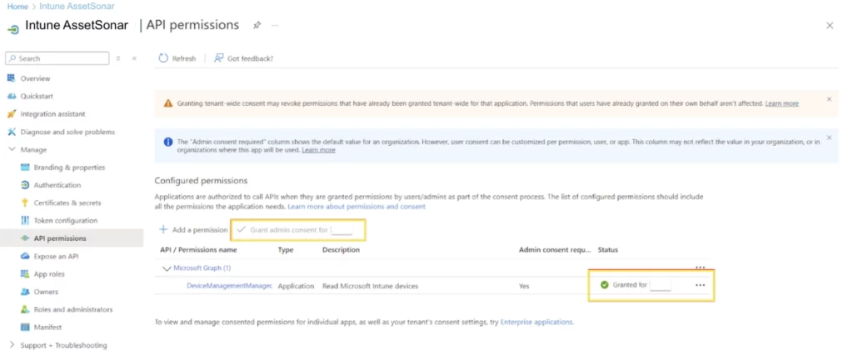The width and height of the screenshot is (853, 361).
Task: Dismiss the orange tenant-wide consent warning
Action: pos(829,99)
